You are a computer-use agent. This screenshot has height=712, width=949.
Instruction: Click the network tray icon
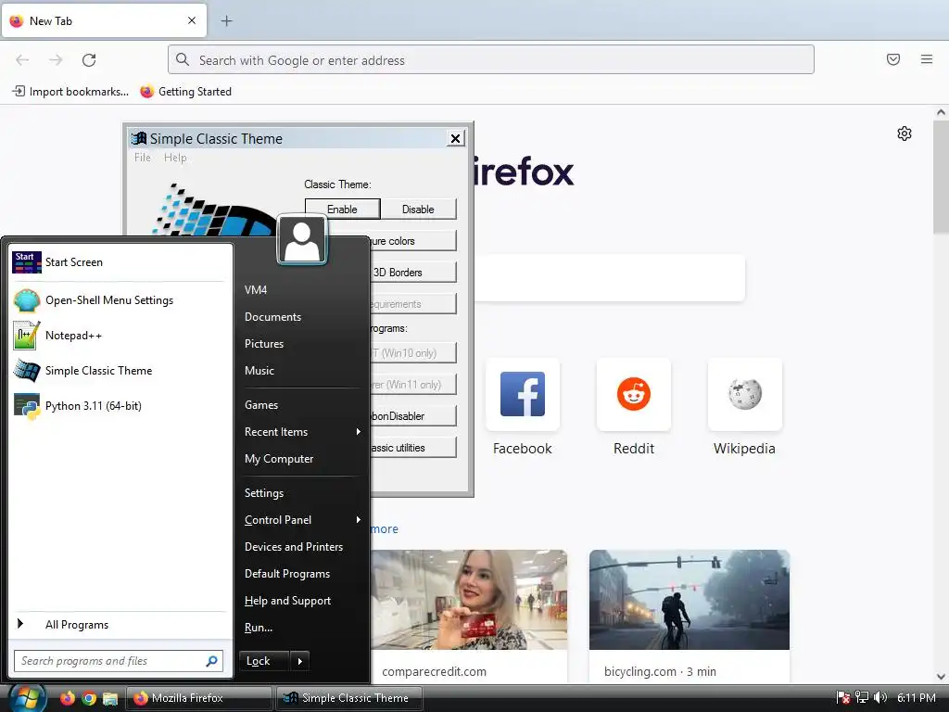[x=862, y=698]
